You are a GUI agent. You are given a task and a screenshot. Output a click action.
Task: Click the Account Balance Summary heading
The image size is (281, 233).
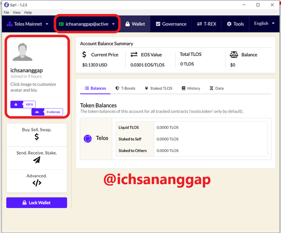(106, 44)
